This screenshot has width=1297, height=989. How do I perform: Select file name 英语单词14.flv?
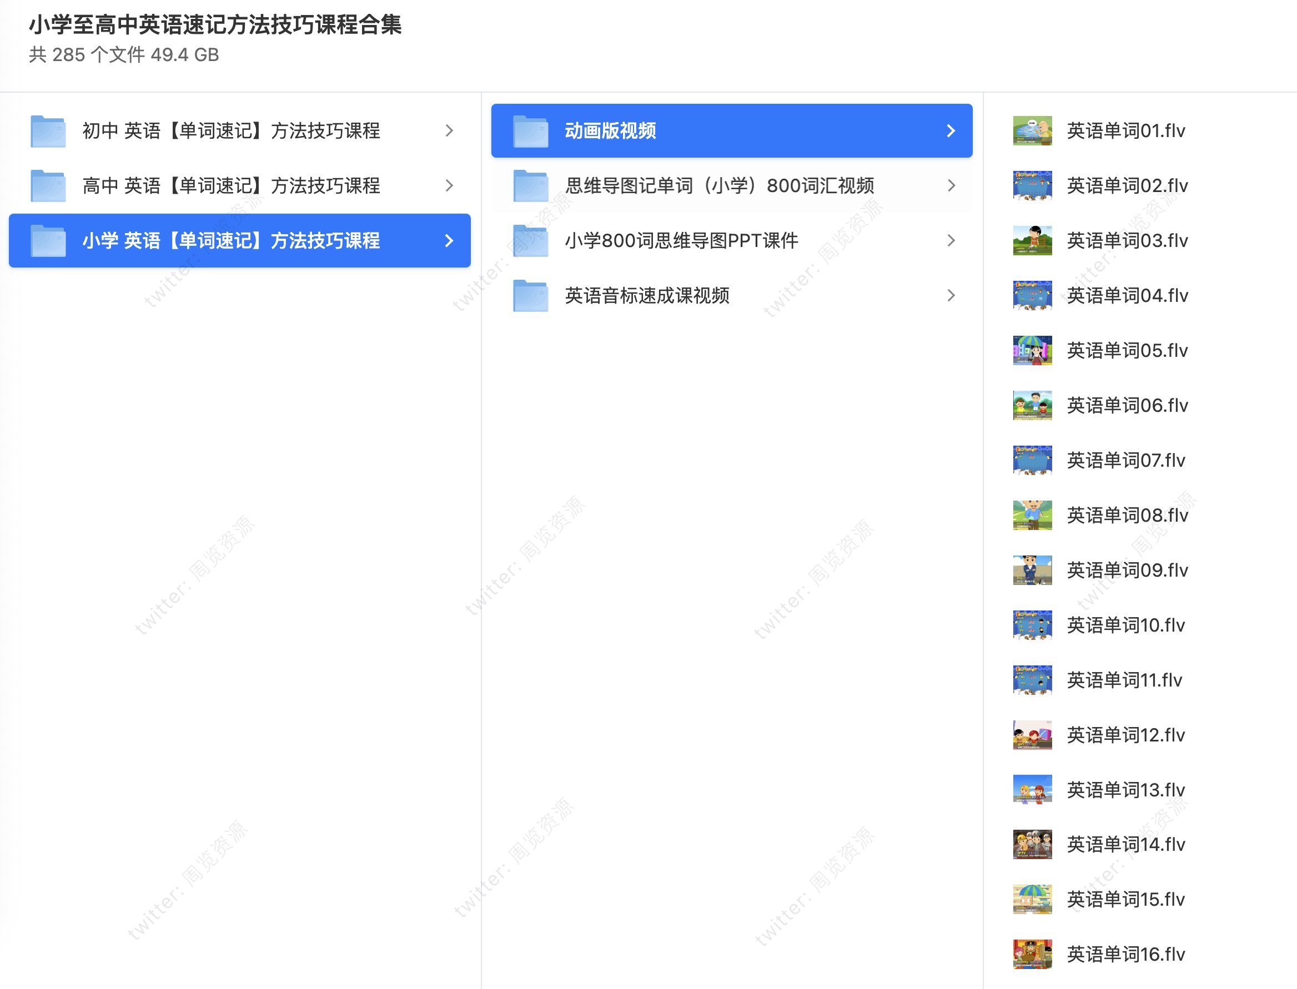(x=1126, y=844)
